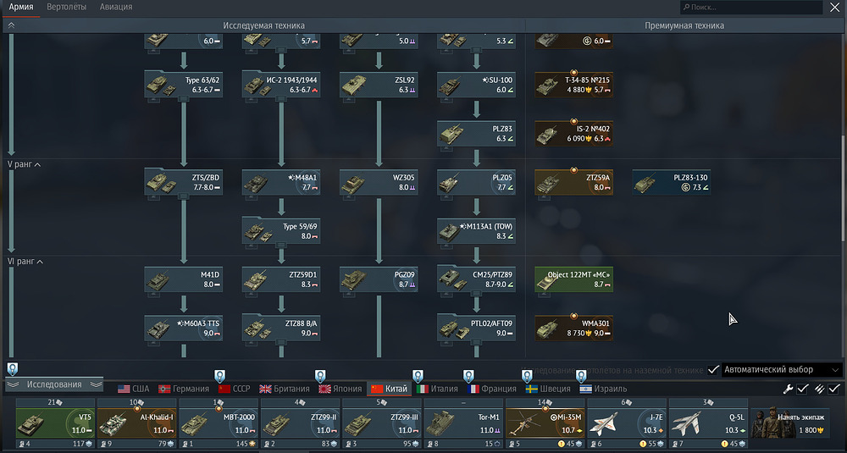The width and height of the screenshot is (847, 453).
Task: Select the M41D light tank
Action: (183, 280)
